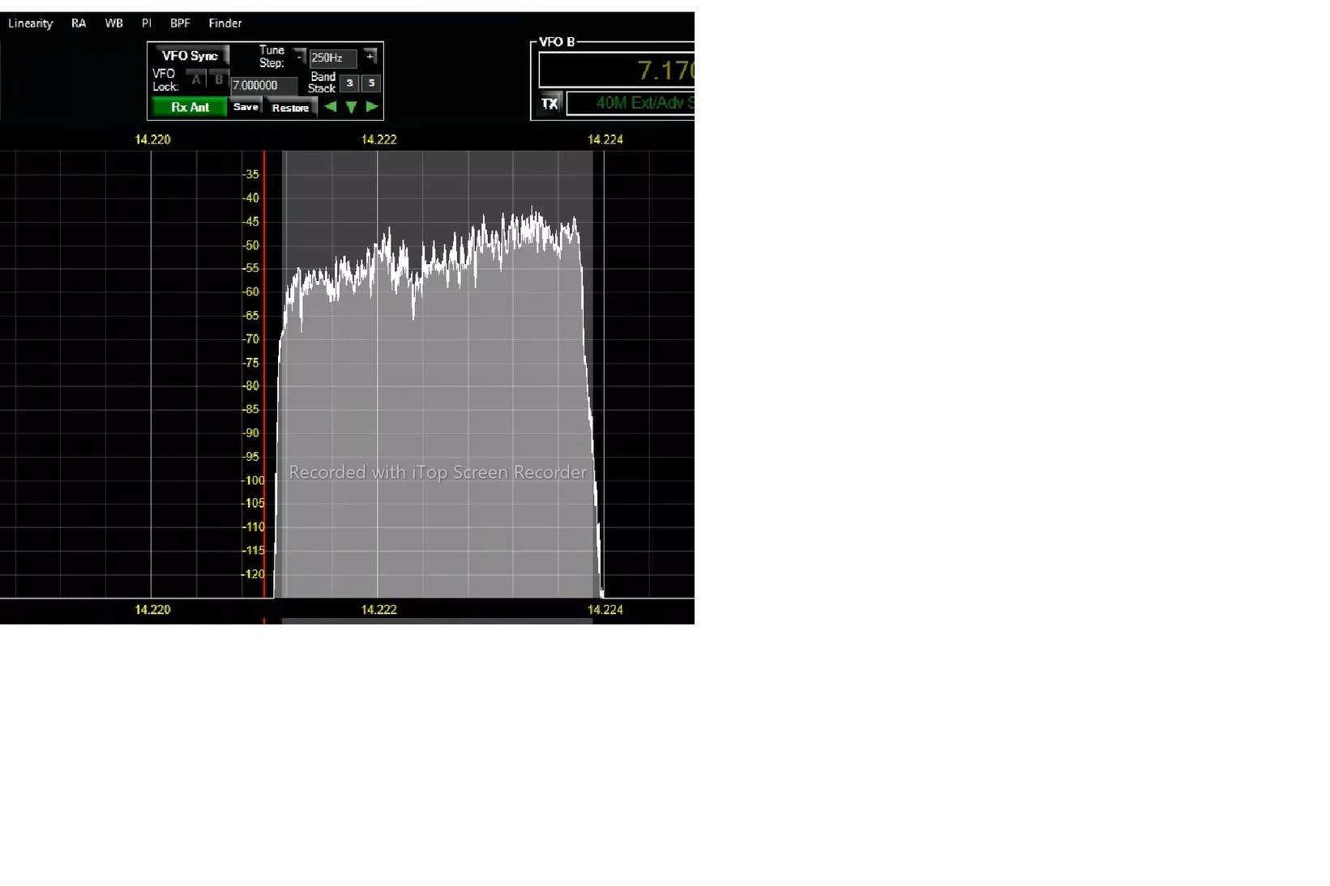Screen dimensions: 1330x886
Task: Click the top 14.220 frequency label
Action: coord(152,139)
